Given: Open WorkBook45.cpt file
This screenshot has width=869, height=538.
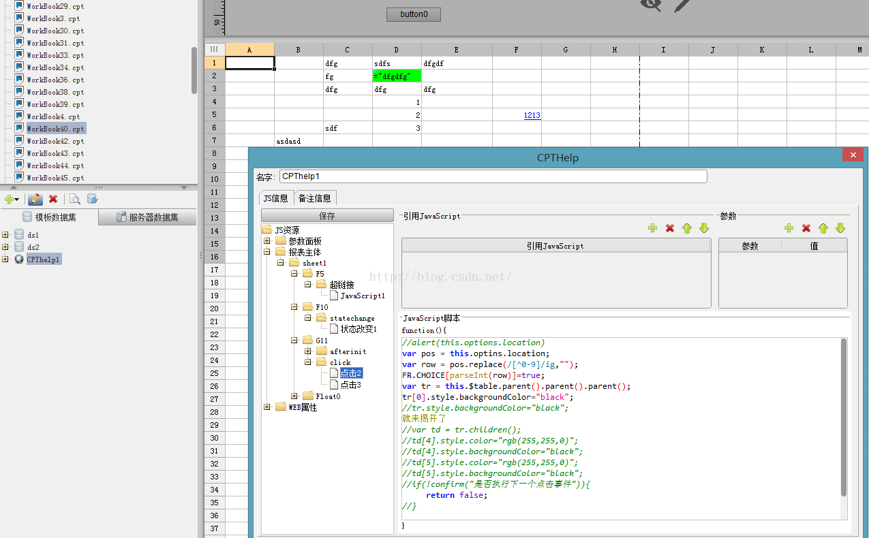Looking at the screenshot, I should point(55,178).
